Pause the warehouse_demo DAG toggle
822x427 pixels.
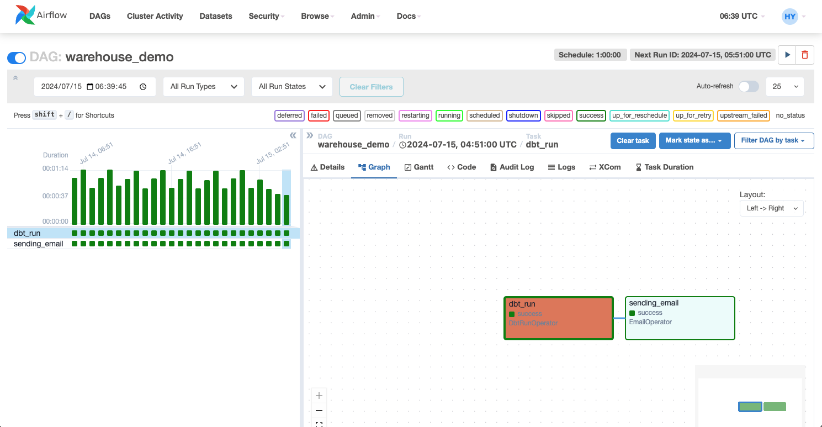(17, 57)
